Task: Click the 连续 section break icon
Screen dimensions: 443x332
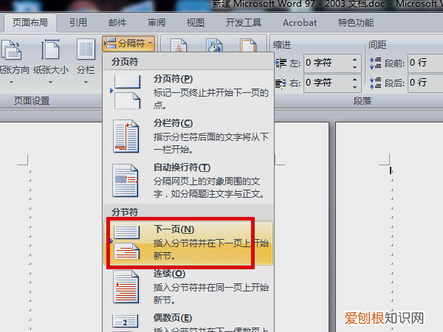Action: (x=126, y=287)
